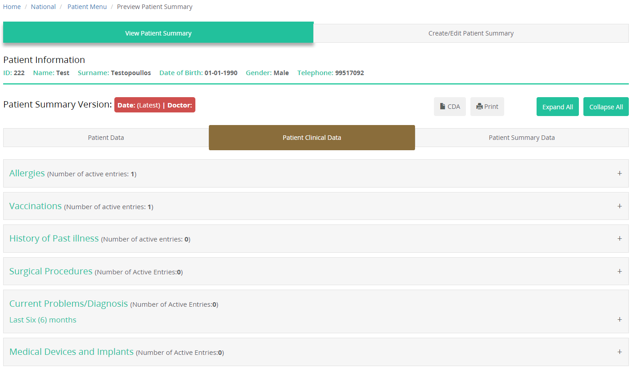Expand Medical Devices and Implants plus icon
Viewport: 632px width, 367px height.
(x=619, y=352)
